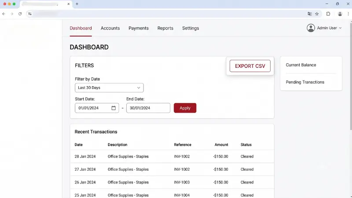This screenshot has height=198, width=352.
Task: Select the 26 Jan 2024 date cell
Action: pyautogui.click(x=85, y=182)
